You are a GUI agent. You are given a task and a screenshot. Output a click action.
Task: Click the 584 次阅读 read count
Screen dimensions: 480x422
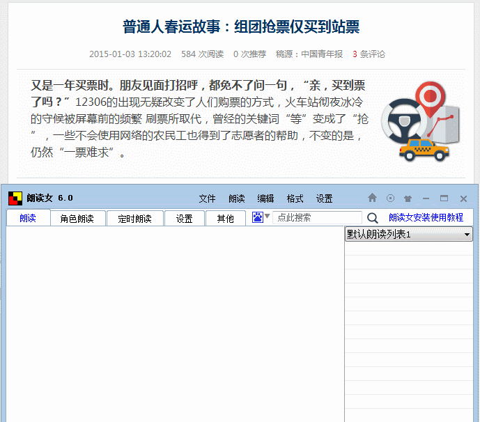tap(202, 54)
